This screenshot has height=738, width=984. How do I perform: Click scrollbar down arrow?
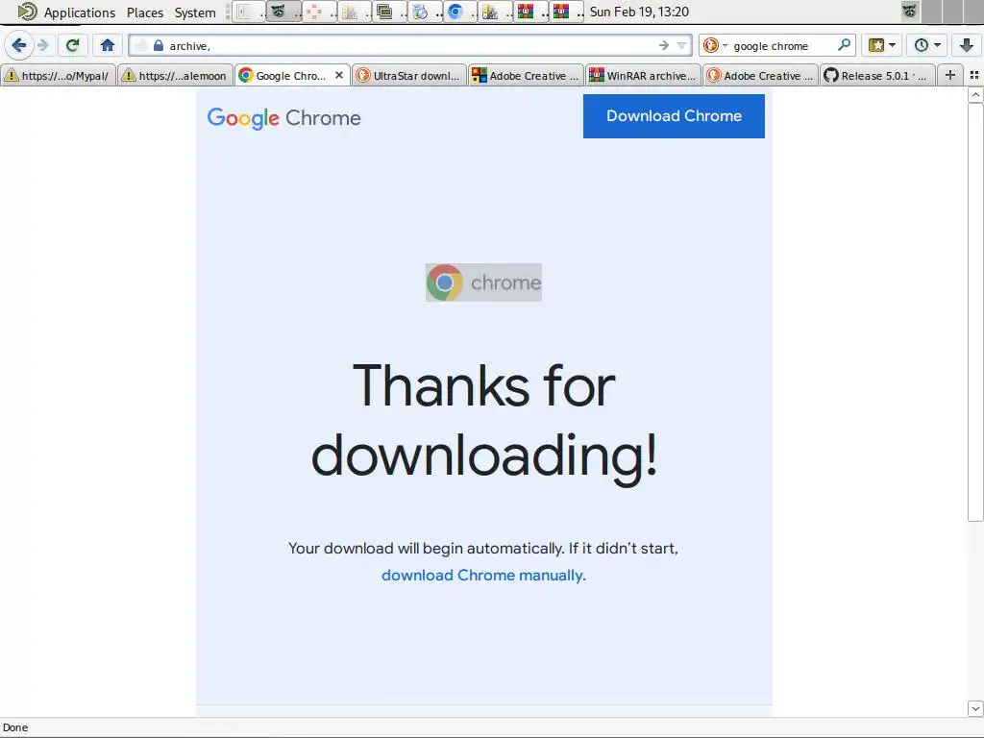pyautogui.click(x=975, y=708)
